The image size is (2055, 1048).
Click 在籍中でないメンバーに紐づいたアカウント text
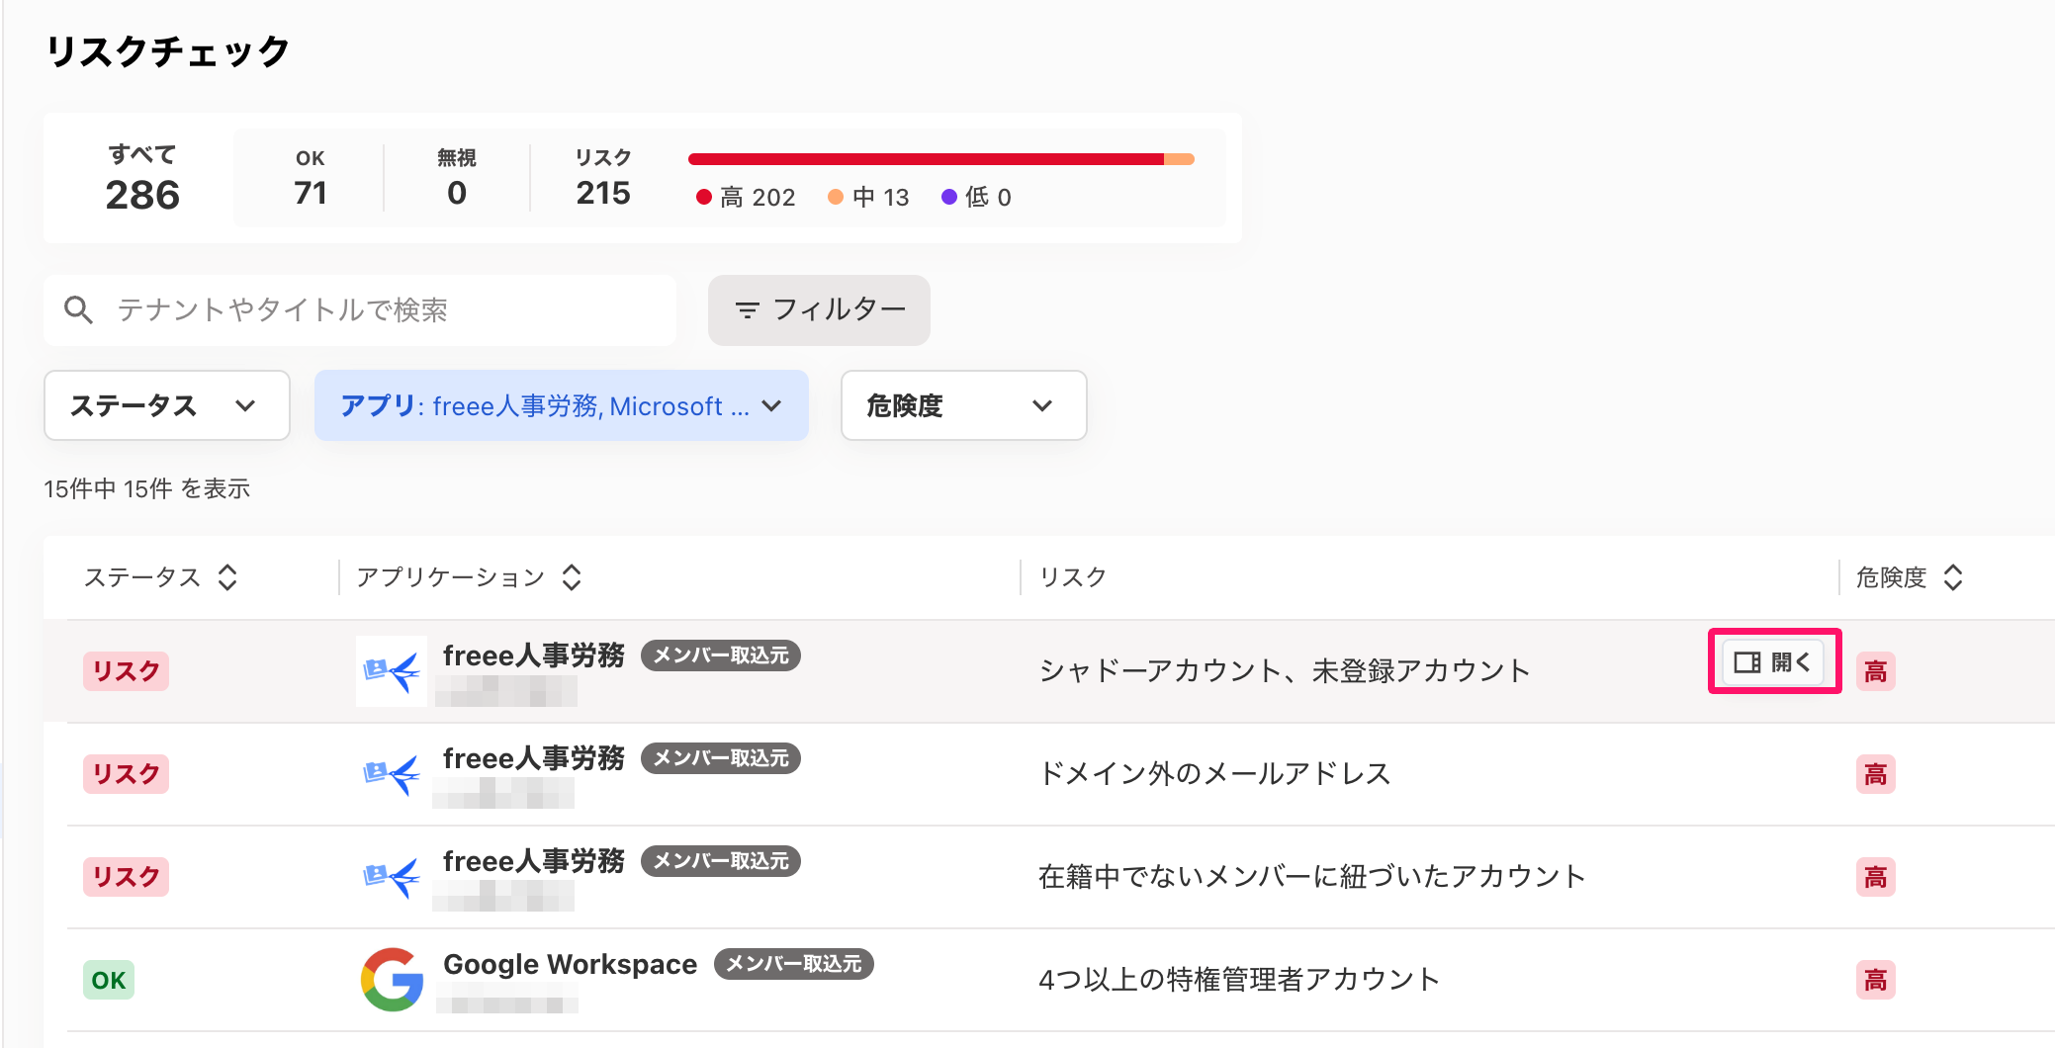tap(1312, 877)
